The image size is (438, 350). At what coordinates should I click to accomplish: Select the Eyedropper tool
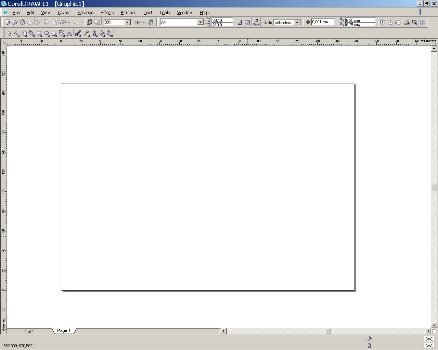[87, 33]
